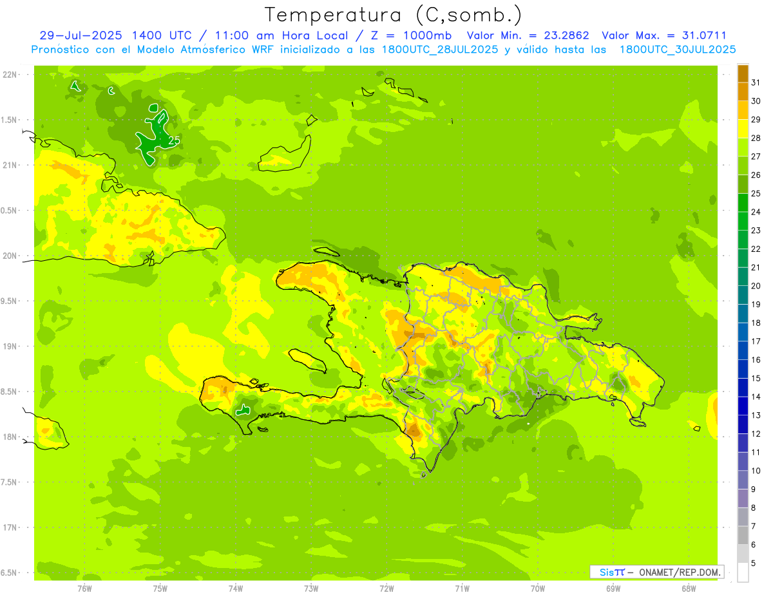Click the '31' colorbar label
Screen dimensions: 773x597
[x=756, y=82]
